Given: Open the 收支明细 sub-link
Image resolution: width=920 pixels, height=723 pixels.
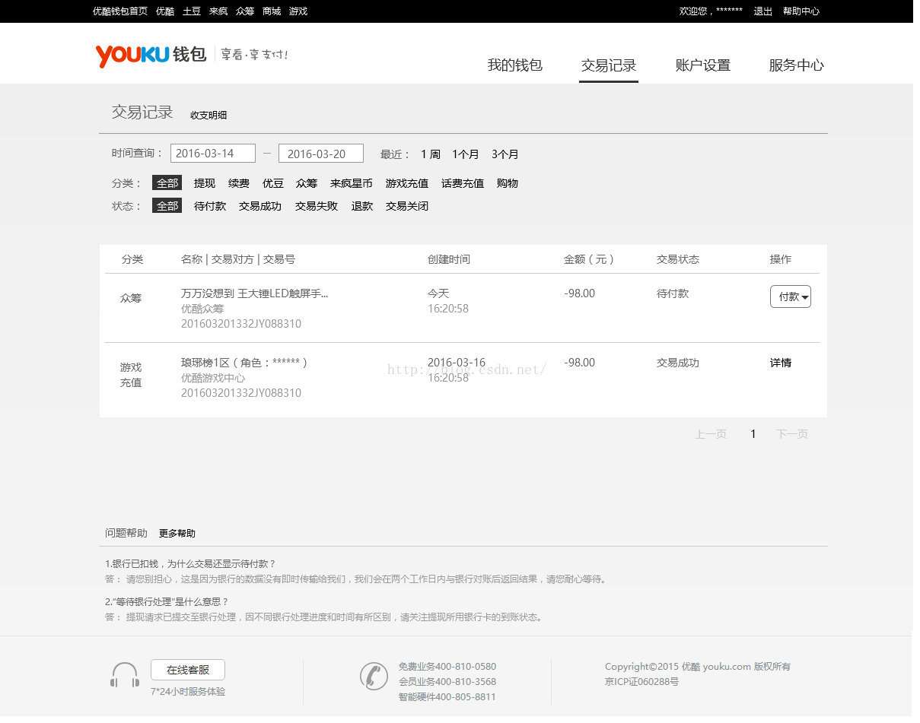Looking at the screenshot, I should pyautogui.click(x=209, y=116).
